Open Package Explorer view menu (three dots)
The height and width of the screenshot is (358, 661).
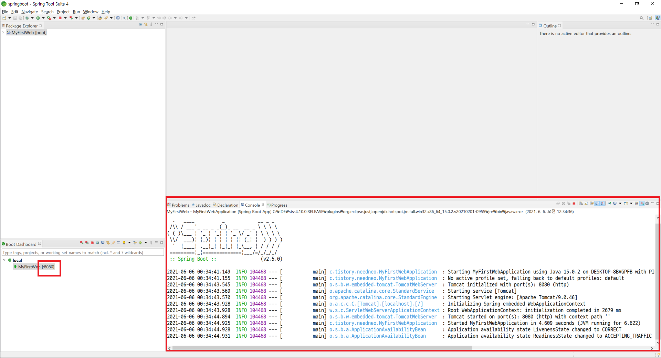point(151,24)
